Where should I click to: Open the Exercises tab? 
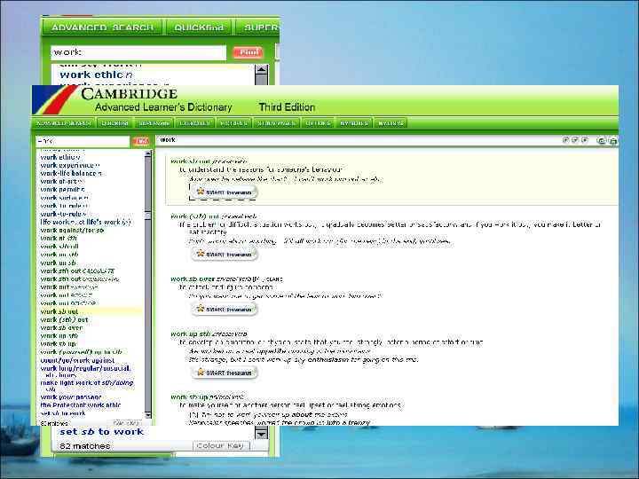[194, 123]
